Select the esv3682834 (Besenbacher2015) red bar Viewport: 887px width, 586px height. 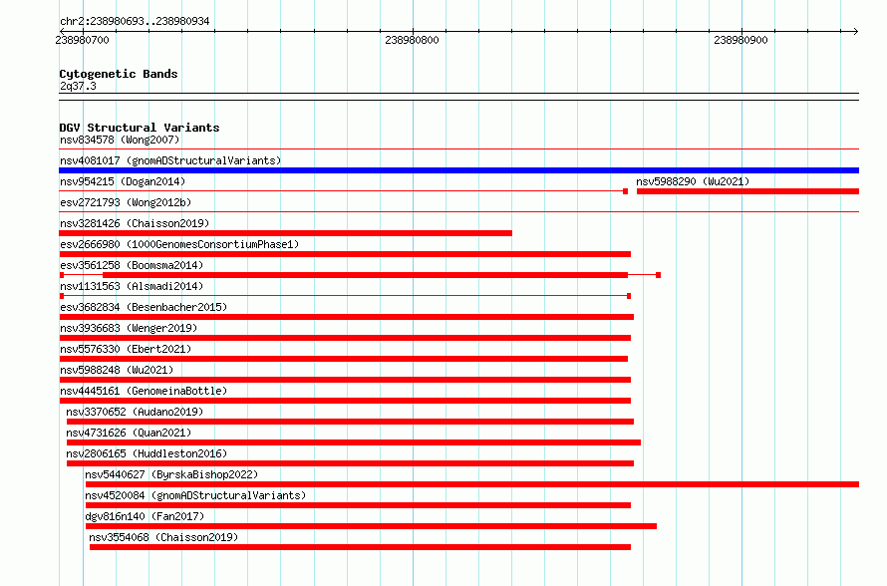tap(346, 317)
